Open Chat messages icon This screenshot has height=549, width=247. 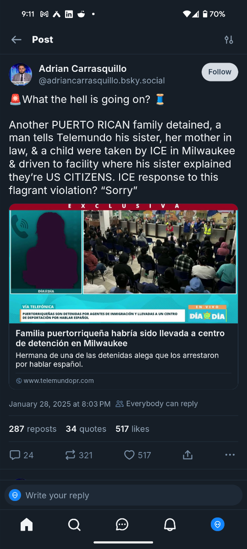point(122,524)
